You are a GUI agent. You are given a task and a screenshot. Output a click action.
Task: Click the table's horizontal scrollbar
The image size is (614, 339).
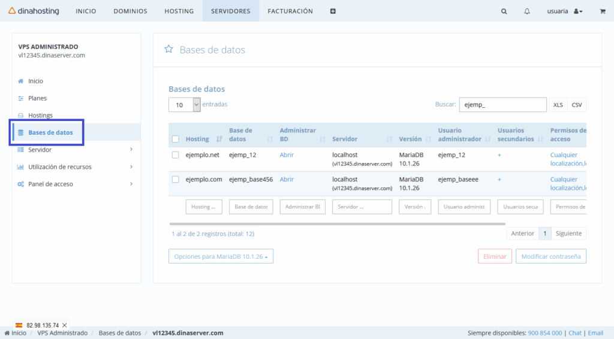pyautogui.click(x=337, y=224)
